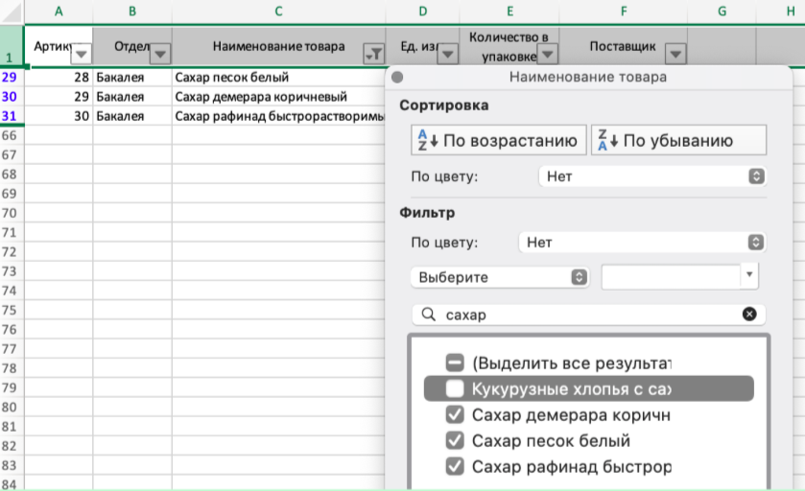Uncheck Сахар рафинад быстрорастворимый
This screenshot has height=491, width=805.
pyautogui.click(x=455, y=466)
